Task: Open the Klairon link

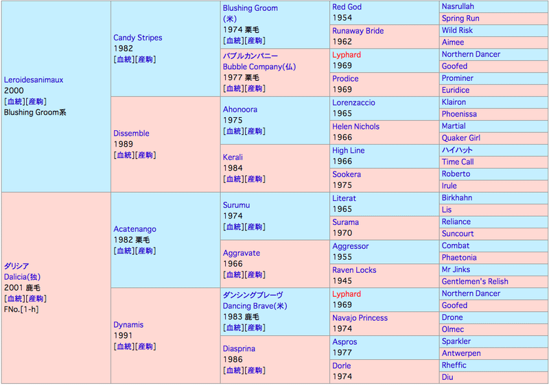Action: click(x=454, y=102)
